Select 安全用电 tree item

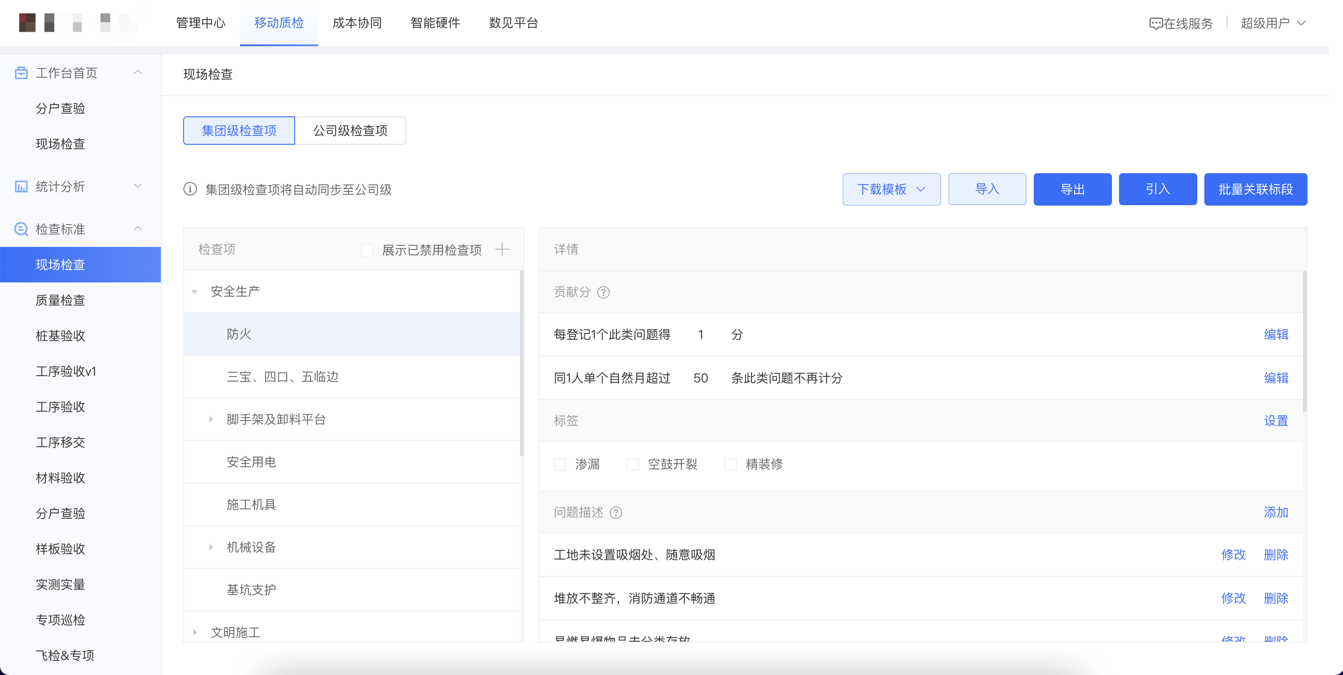[x=352, y=462]
